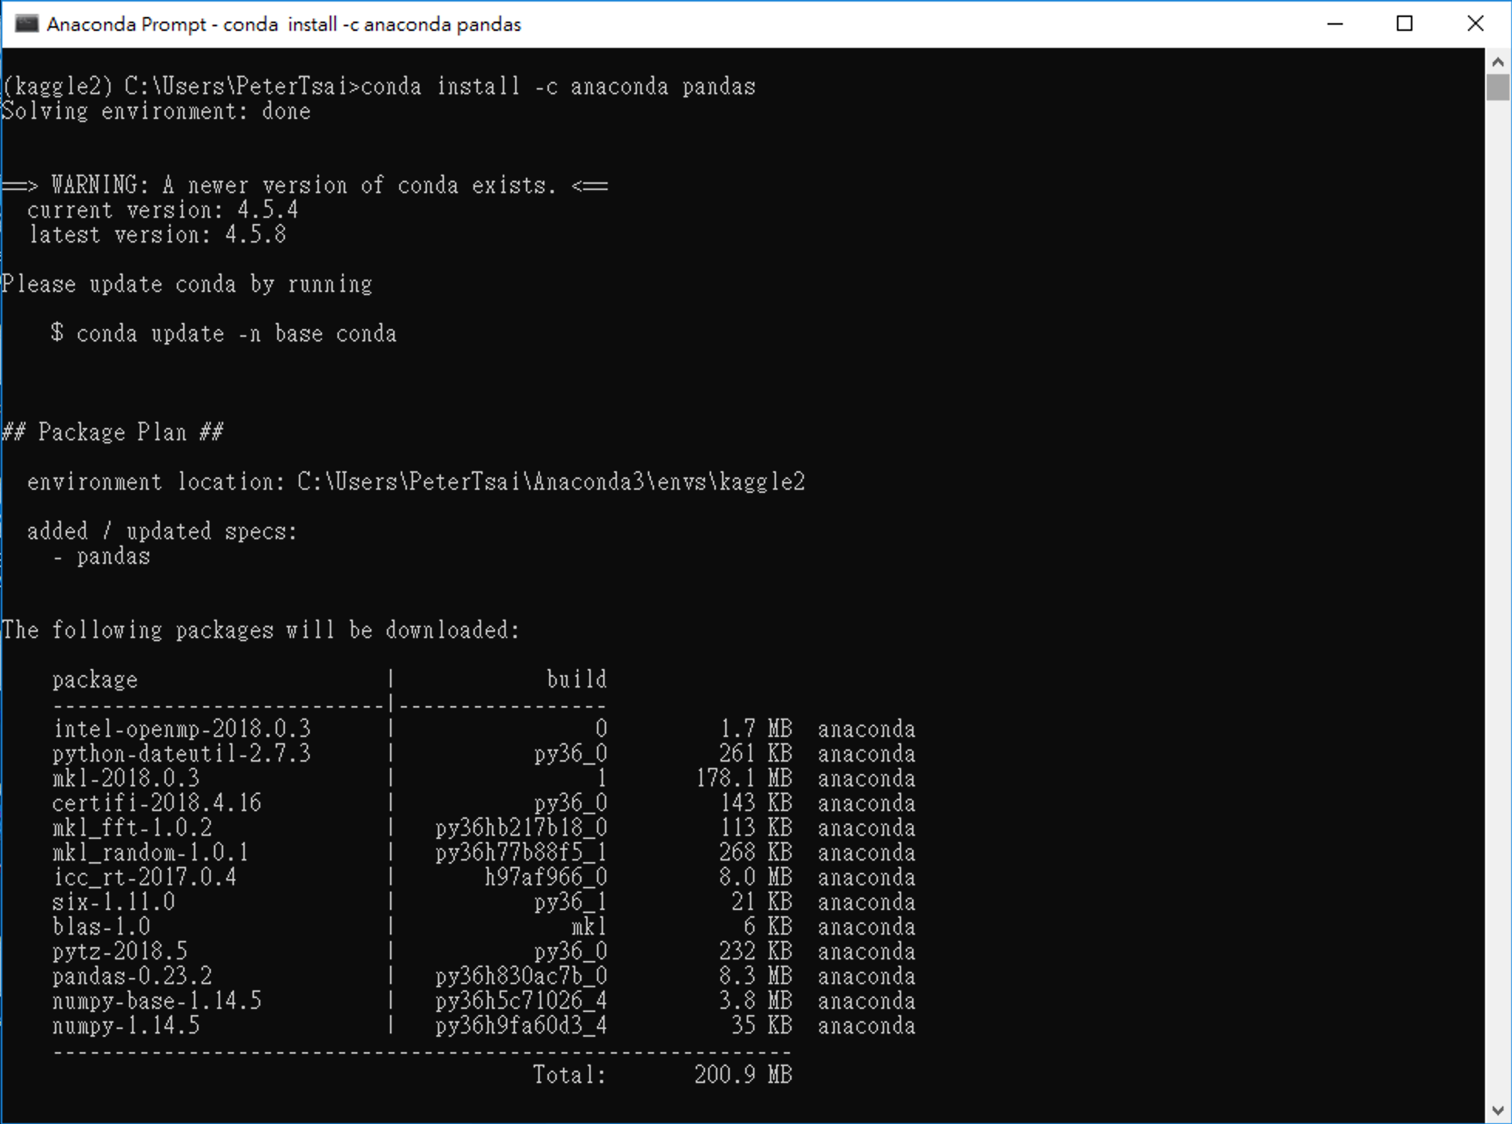Maximize the Anaconda Prompt window
The height and width of the screenshot is (1124, 1512).
click(x=1405, y=24)
